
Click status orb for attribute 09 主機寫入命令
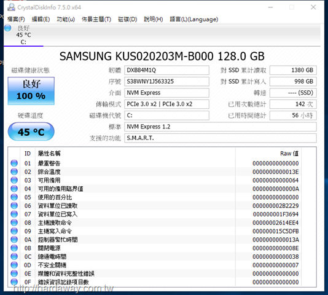coord(14,231)
